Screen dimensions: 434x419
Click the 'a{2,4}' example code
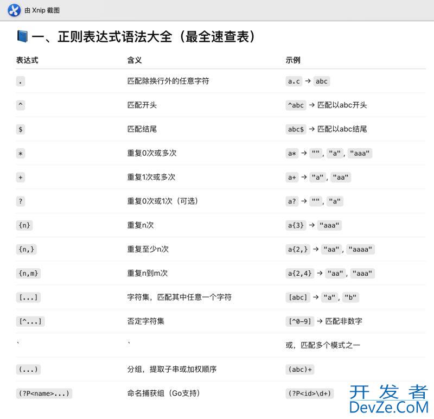tap(300, 274)
